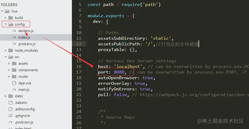This screenshot has width=249, height=129.
Task: Click line number 17 in gutter
Action: [x=79, y=72]
